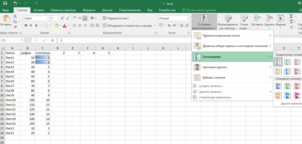The image size is (302, 144).
Task: Switch to Разметка страницы tab
Action: pyautogui.click(x=63, y=10)
